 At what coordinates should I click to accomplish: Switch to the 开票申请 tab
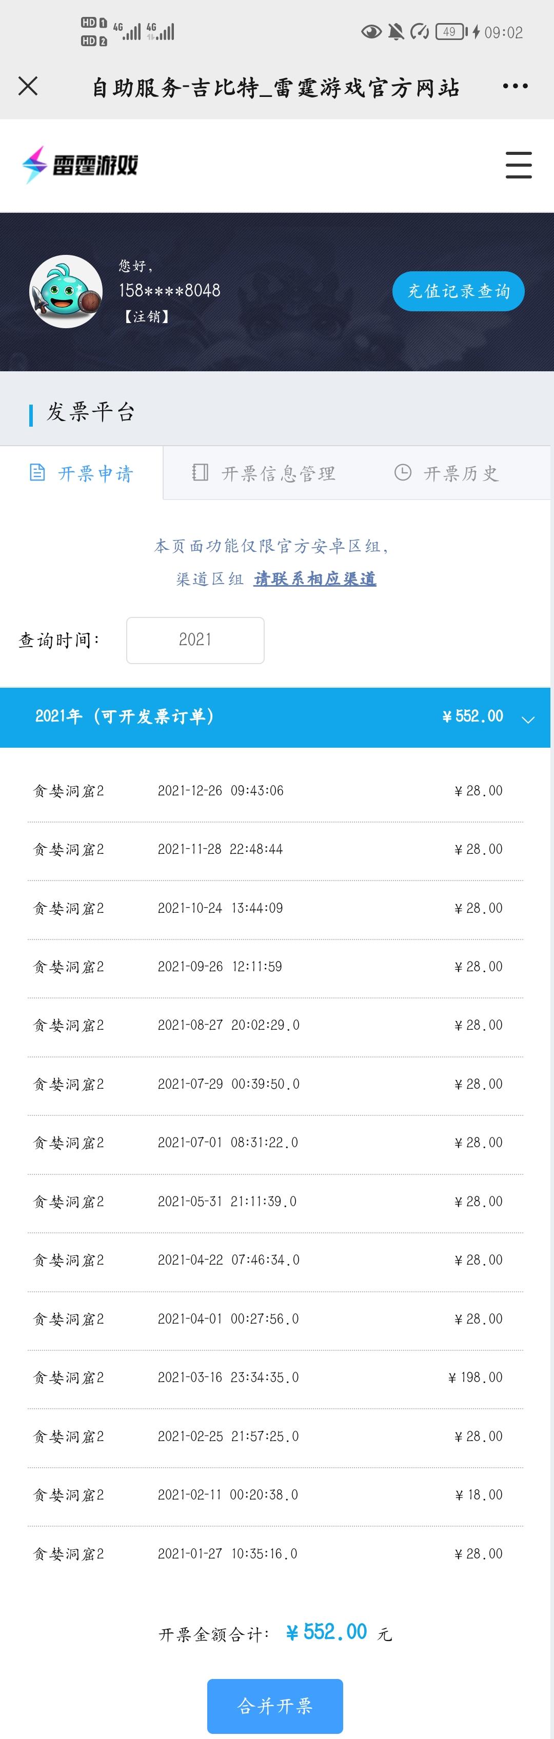(x=82, y=473)
